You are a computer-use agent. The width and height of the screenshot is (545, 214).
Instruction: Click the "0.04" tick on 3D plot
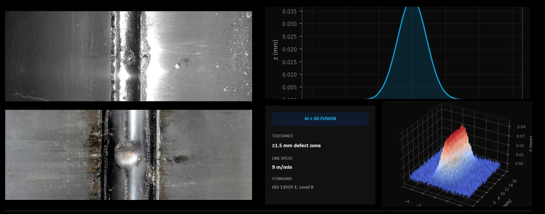click(521, 127)
